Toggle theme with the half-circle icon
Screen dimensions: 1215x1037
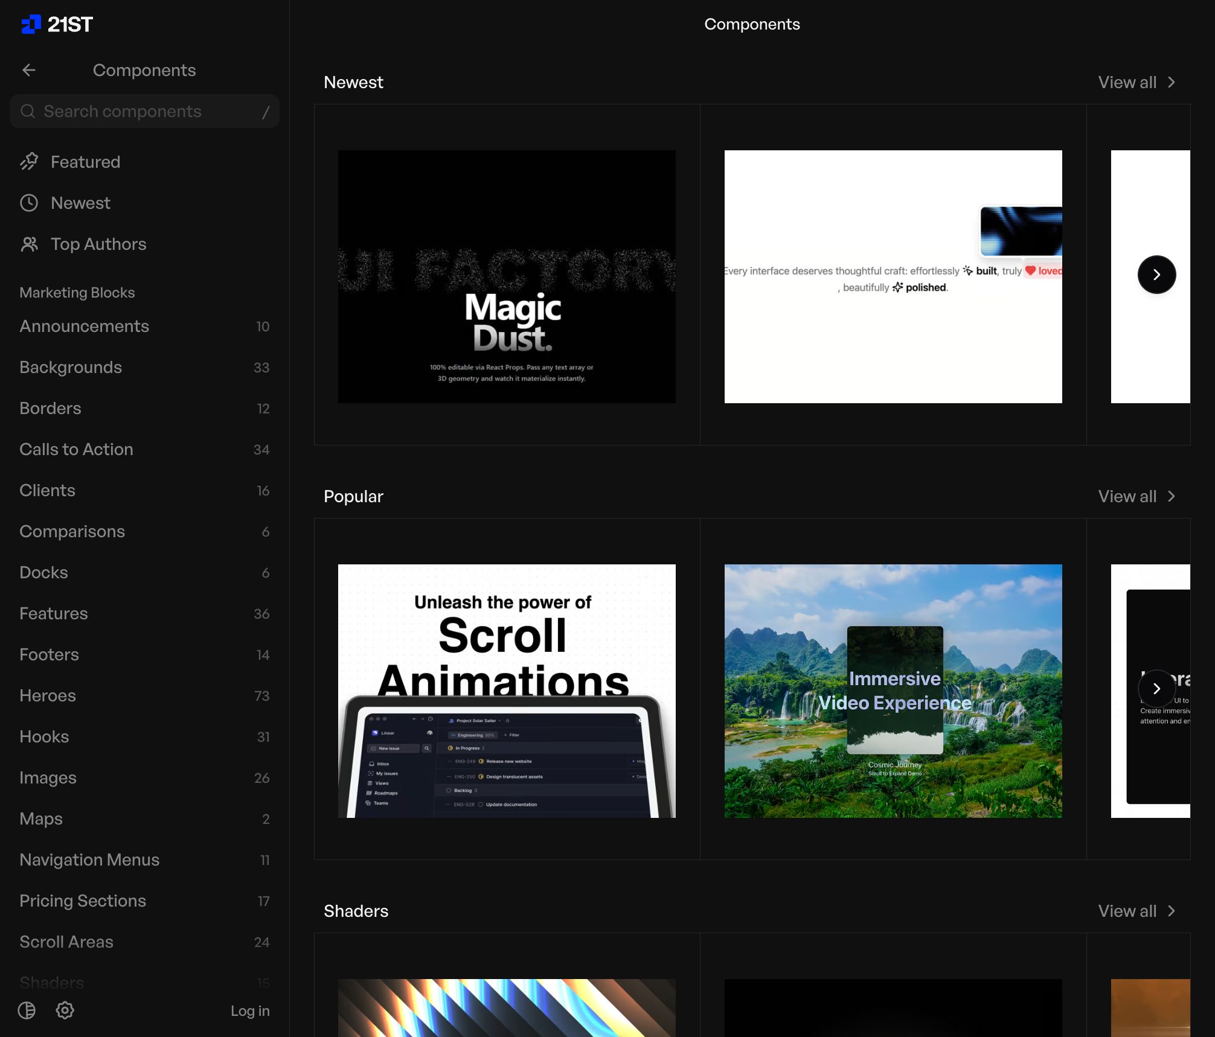[27, 1010]
